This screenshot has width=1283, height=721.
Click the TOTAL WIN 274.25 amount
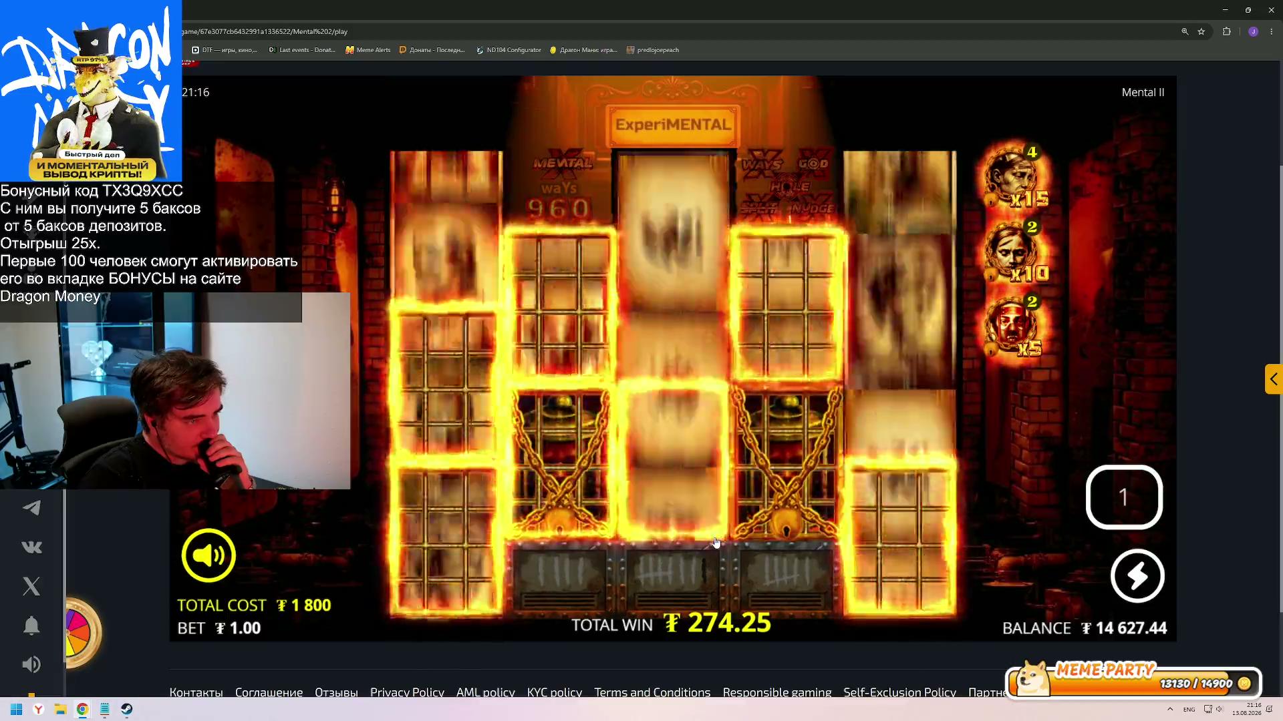tap(718, 623)
